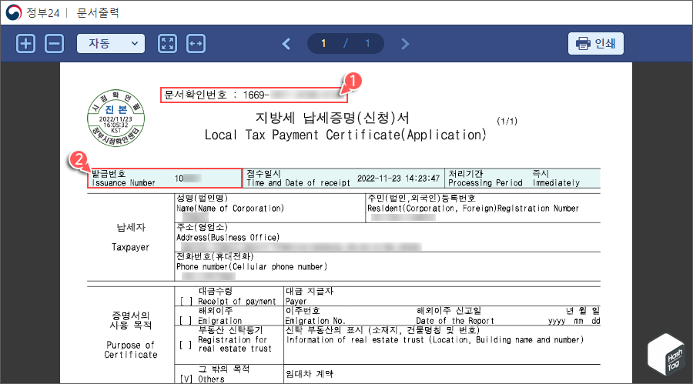This screenshot has height=384, width=693.
Task: Click Local Tax Payment Certificate(Application) title
Action: pos(345,135)
